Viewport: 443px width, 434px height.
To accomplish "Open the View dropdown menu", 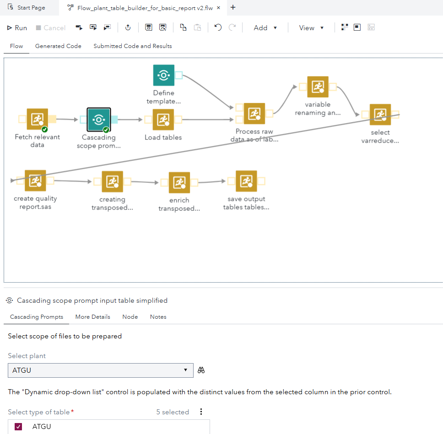I will click(311, 27).
